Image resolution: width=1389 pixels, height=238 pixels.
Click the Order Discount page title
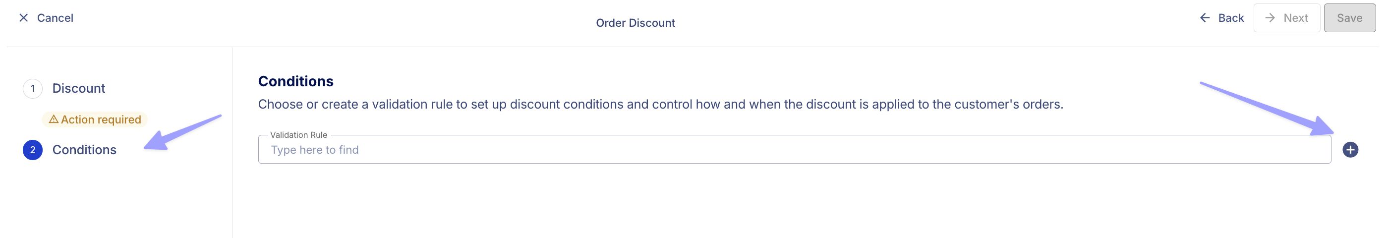pyautogui.click(x=635, y=23)
